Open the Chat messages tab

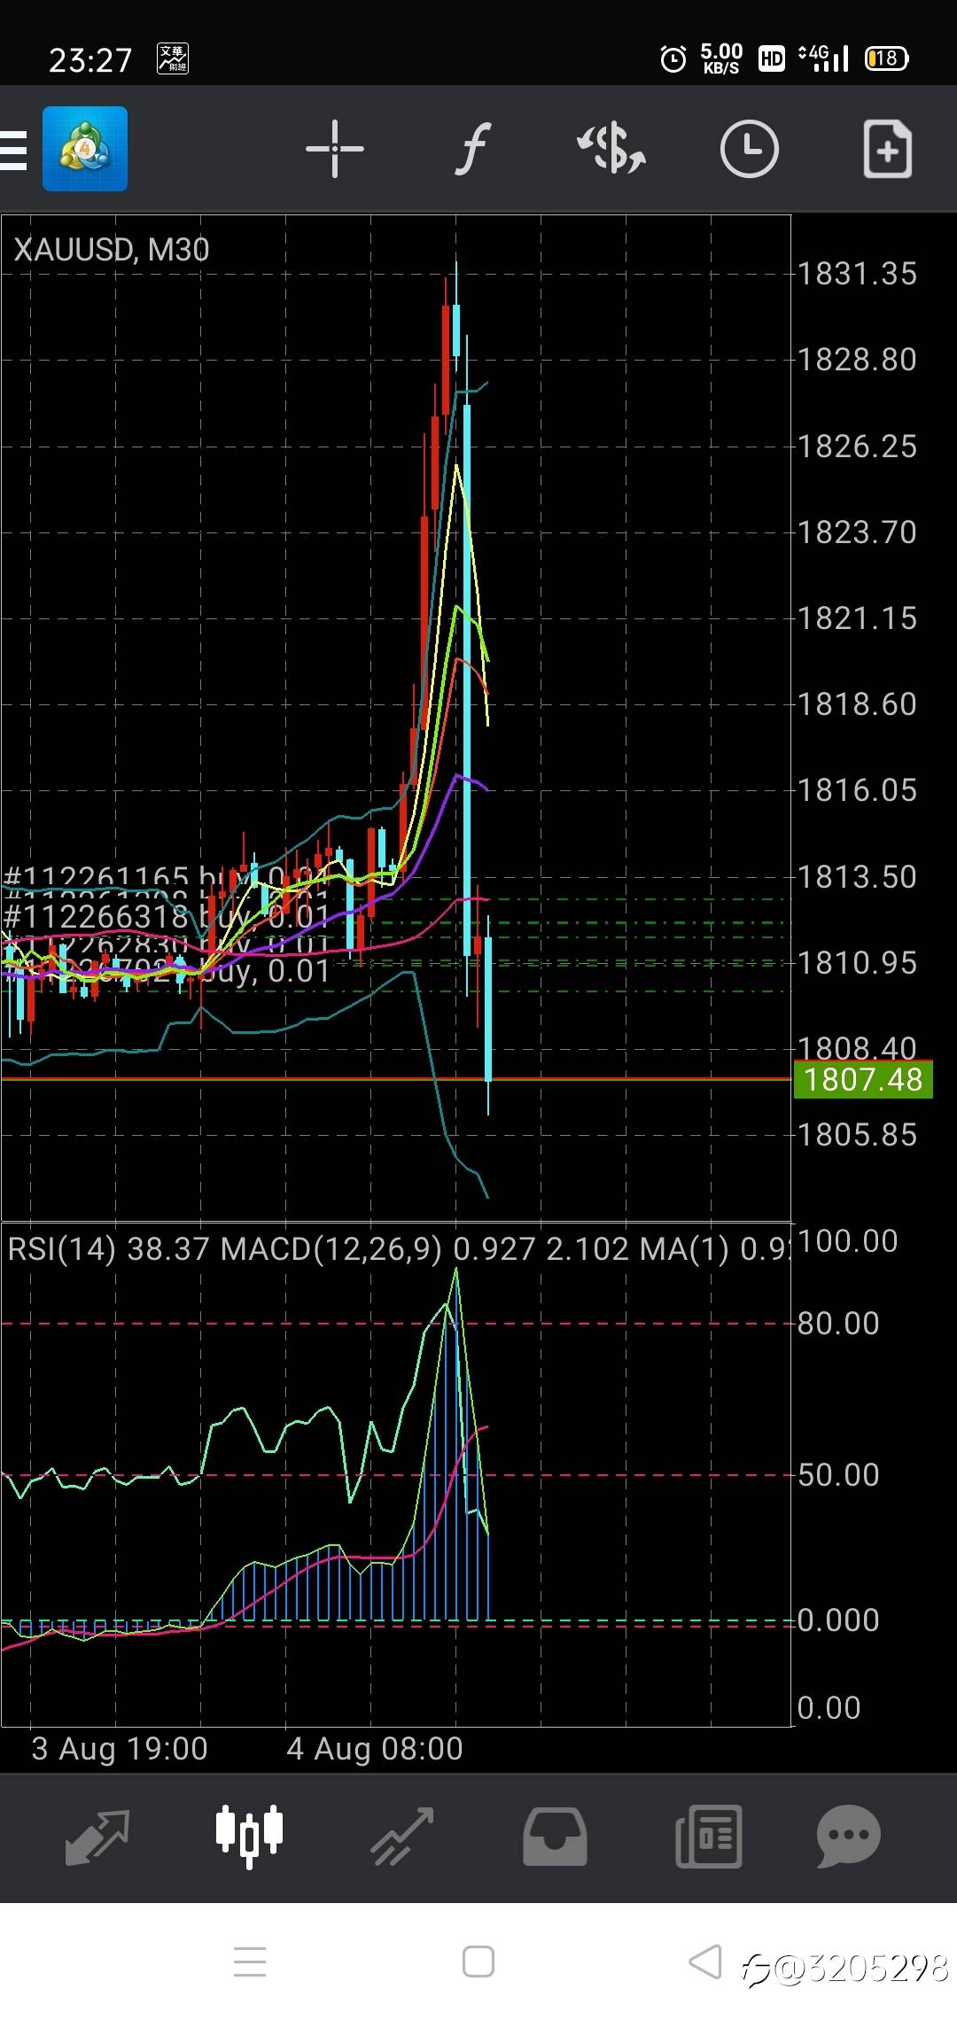tap(849, 1837)
